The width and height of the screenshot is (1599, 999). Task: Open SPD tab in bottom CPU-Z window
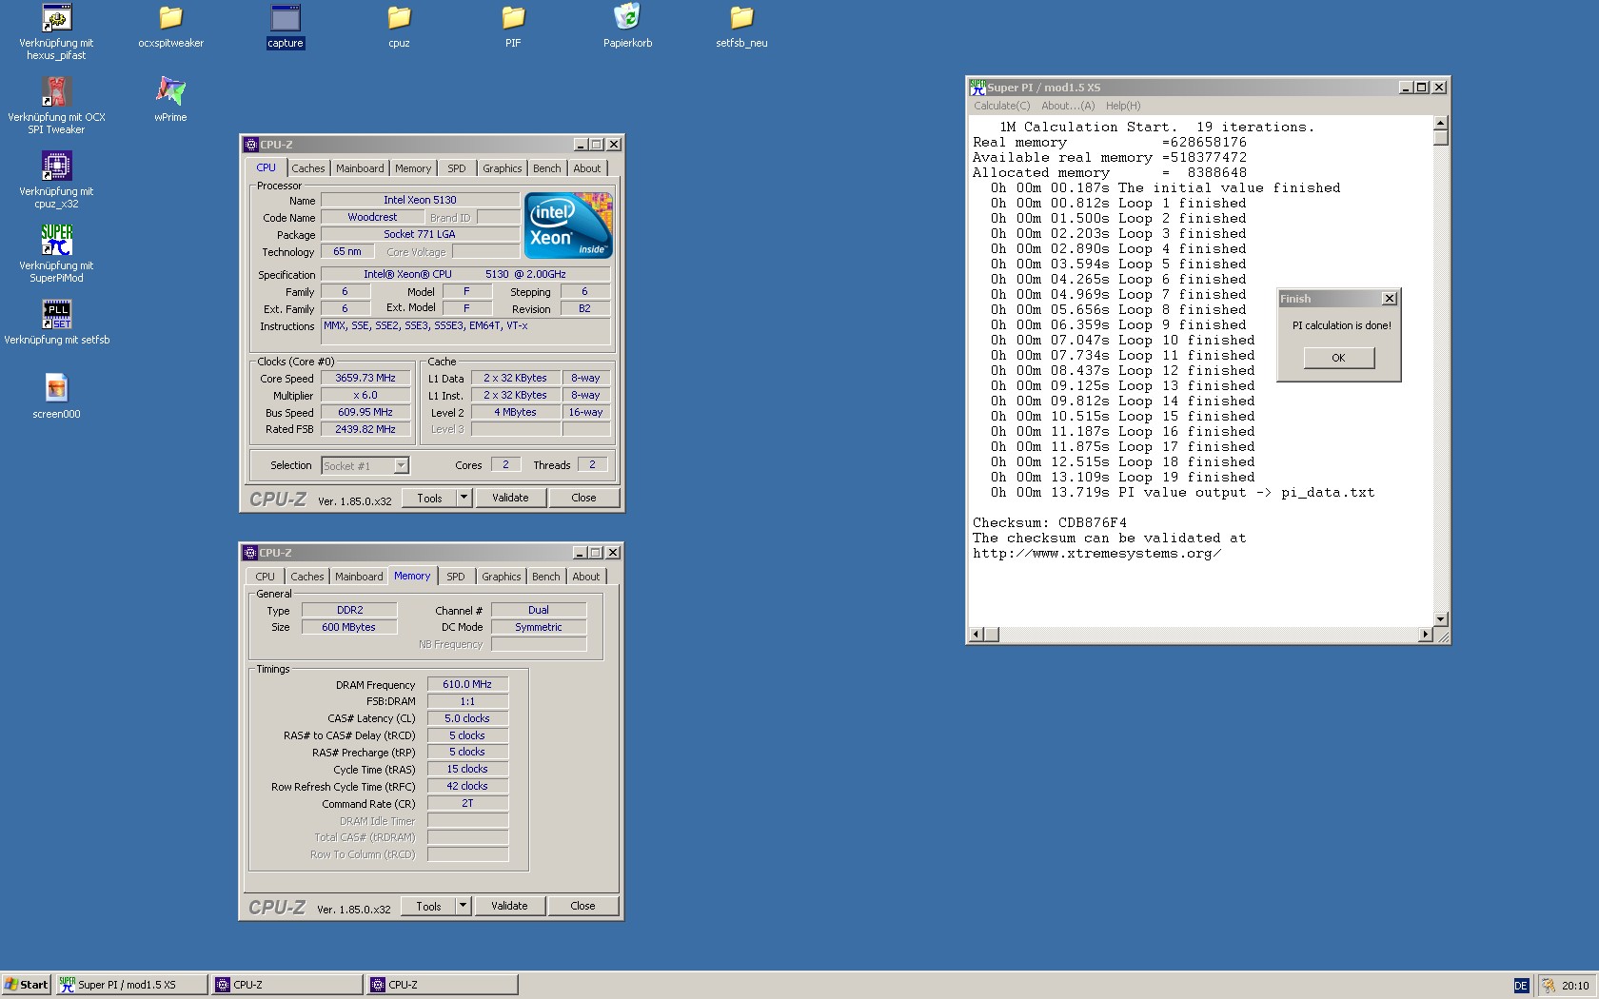pyautogui.click(x=456, y=577)
